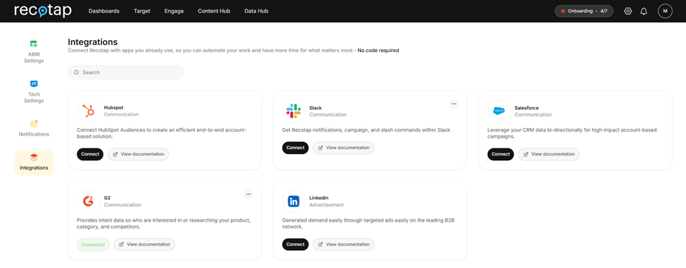Click the Slack logo icon
Screen dimensions: 686x268
coord(293,111)
